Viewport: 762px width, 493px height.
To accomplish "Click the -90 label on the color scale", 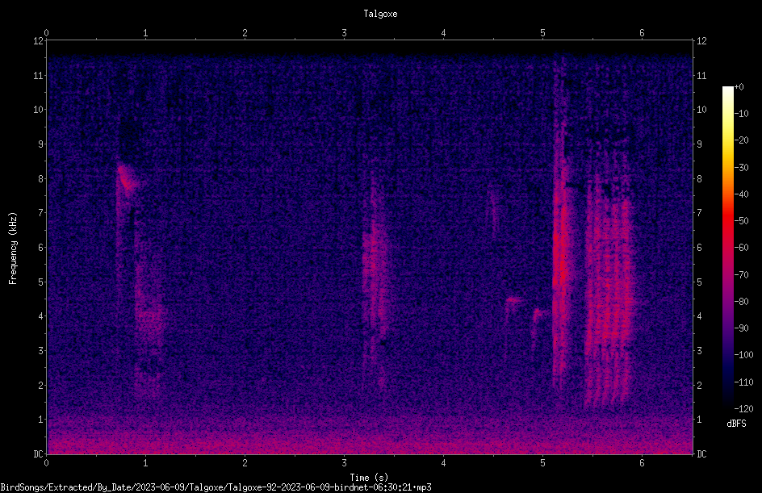I will pos(741,328).
